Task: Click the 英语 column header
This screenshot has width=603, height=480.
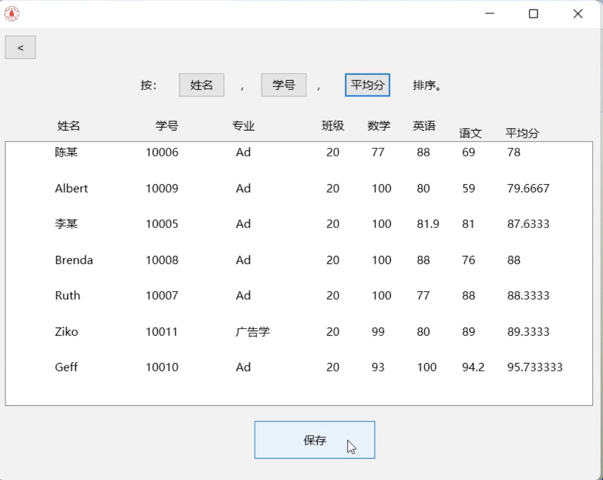Action: click(x=424, y=126)
